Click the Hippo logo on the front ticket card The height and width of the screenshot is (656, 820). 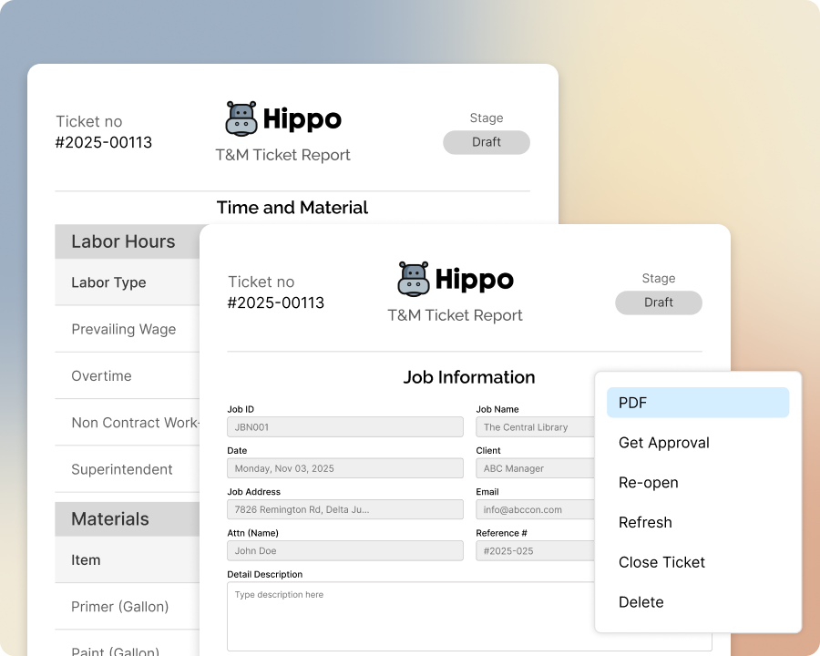tap(456, 280)
